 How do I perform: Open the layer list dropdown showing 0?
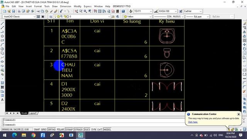(x=82, y=17)
